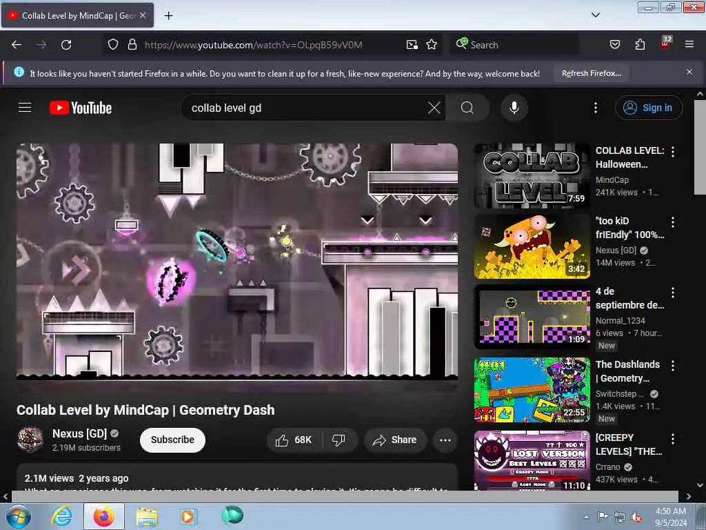Image resolution: width=706 pixels, height=530 pixels.
Task: Click the Refresh Firefox... button
Action: (591, 73)
